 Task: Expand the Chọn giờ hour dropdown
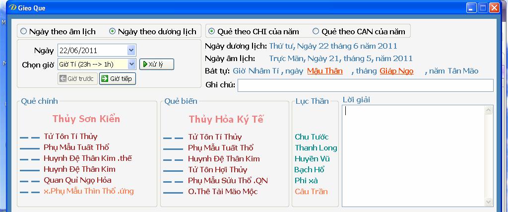pyautogui.click(x=131, y=64)
